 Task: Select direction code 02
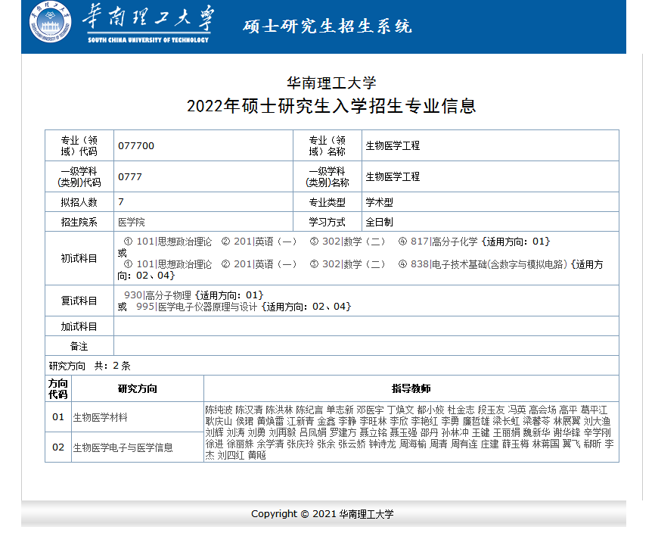tap(58, 447)
